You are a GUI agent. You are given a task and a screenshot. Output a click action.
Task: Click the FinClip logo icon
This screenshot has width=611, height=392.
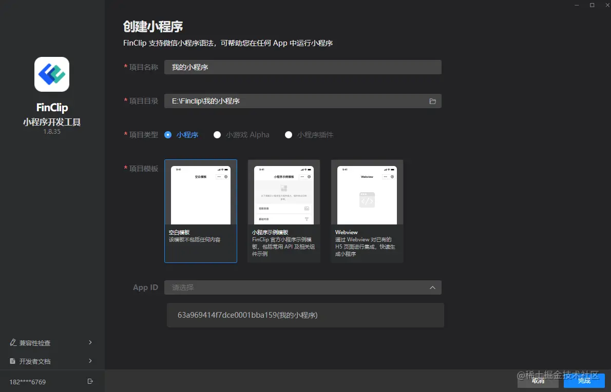click(52, 74)
